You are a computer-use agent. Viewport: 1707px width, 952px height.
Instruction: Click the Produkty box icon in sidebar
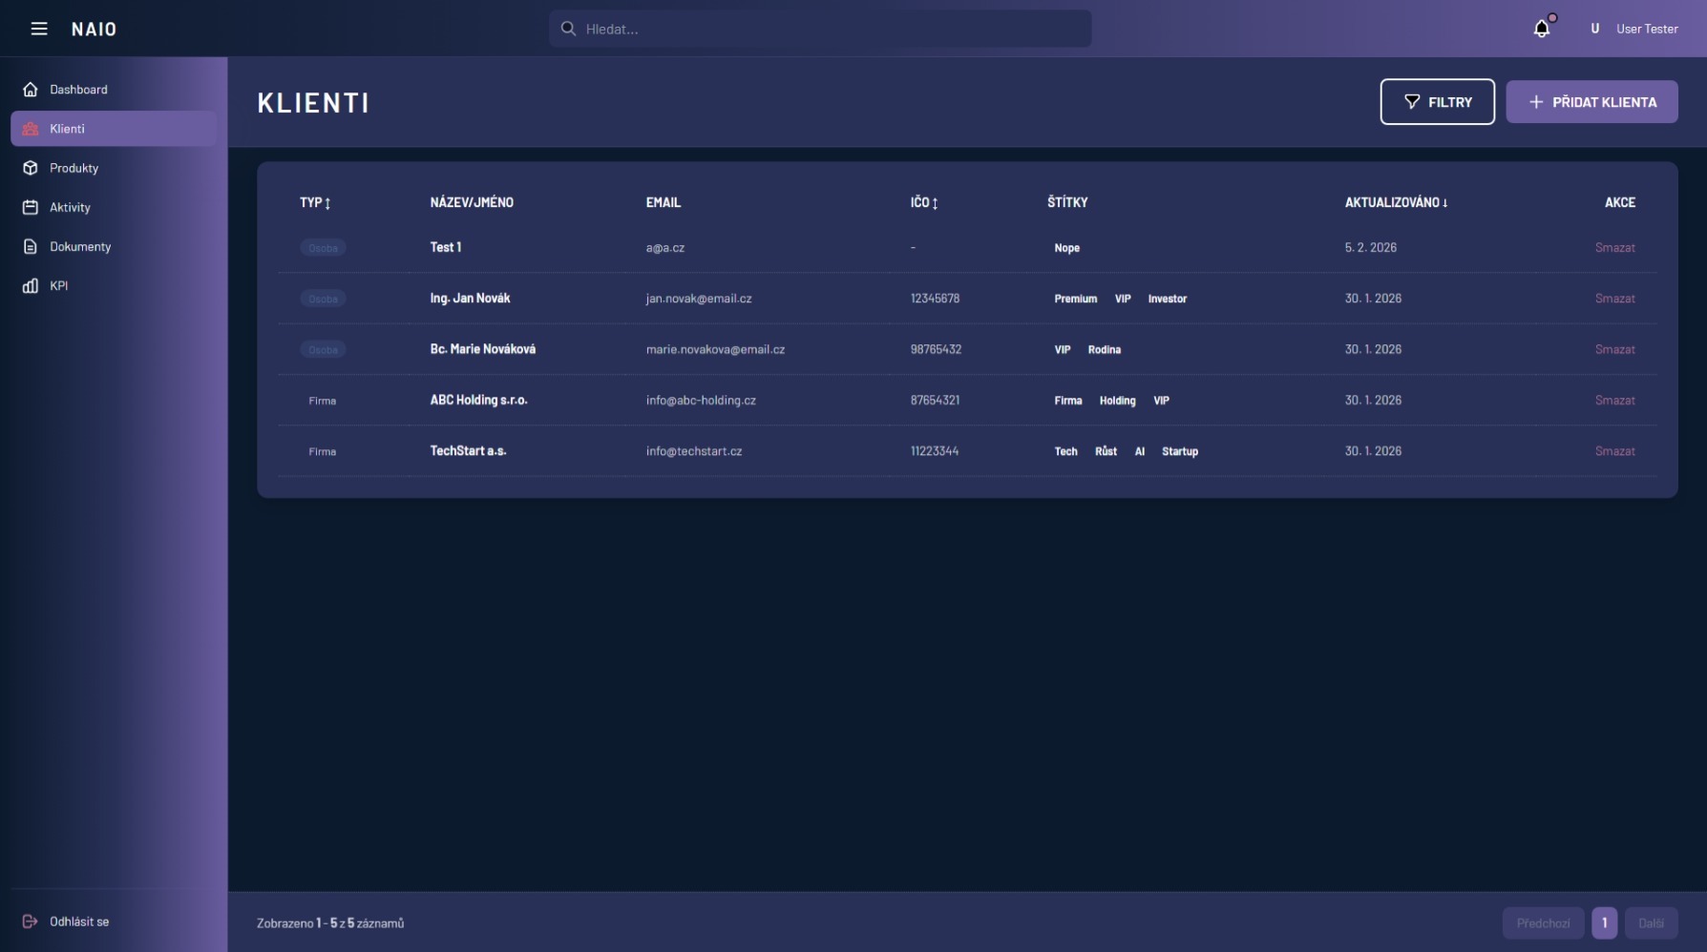pos(30,168)
